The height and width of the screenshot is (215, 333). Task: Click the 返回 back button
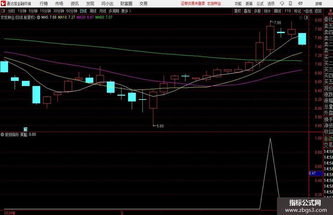pyautogui.click(x=318, y=11)
